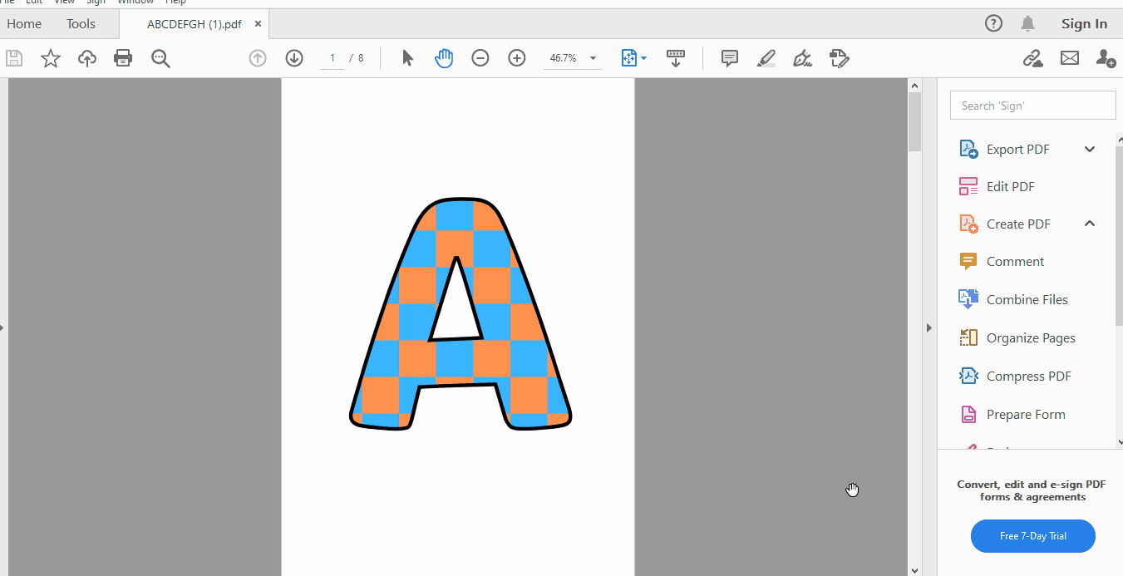Add file to starred favorites

[51, 58]
